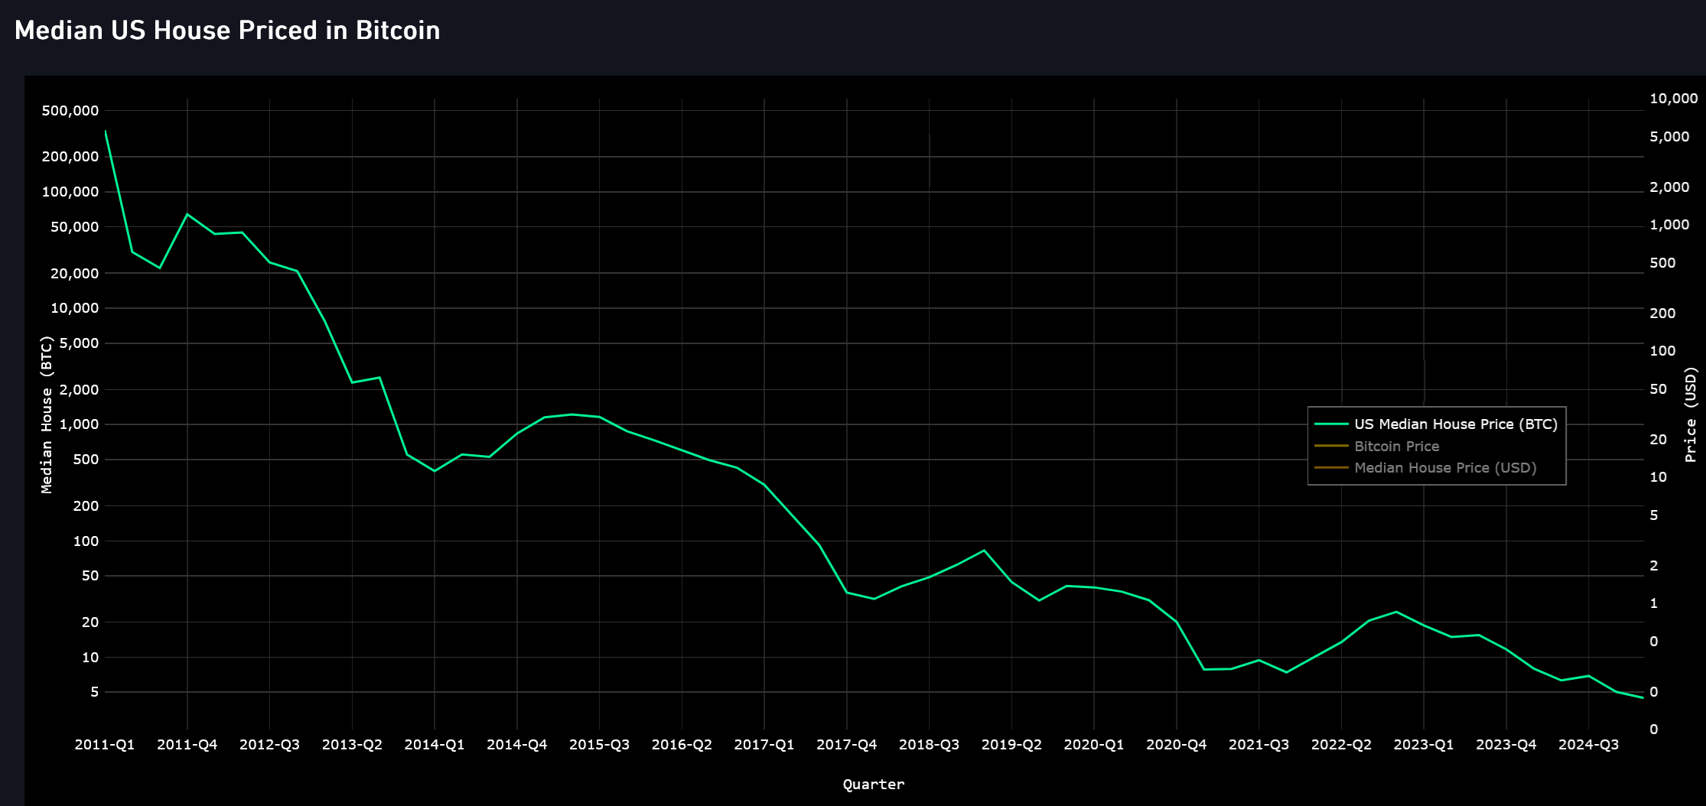Click the Median House (BTC) axis title

tap(47, 414)
